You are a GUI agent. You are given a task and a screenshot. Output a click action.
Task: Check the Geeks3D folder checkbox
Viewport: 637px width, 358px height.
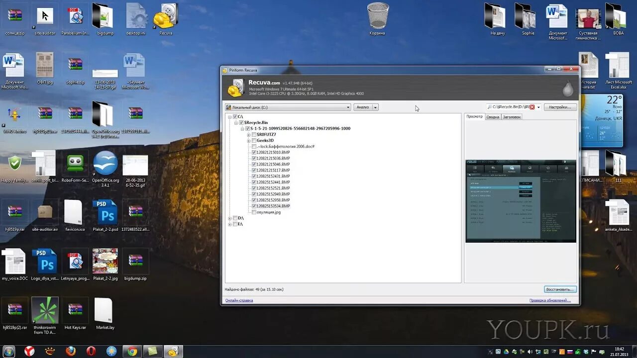(x=254, y=140)
